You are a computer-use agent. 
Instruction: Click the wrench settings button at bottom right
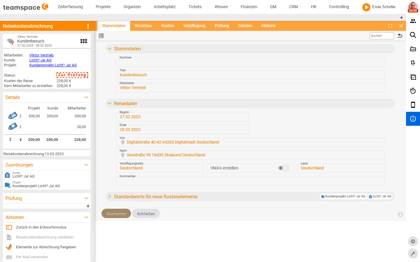[x=413, y=254]
